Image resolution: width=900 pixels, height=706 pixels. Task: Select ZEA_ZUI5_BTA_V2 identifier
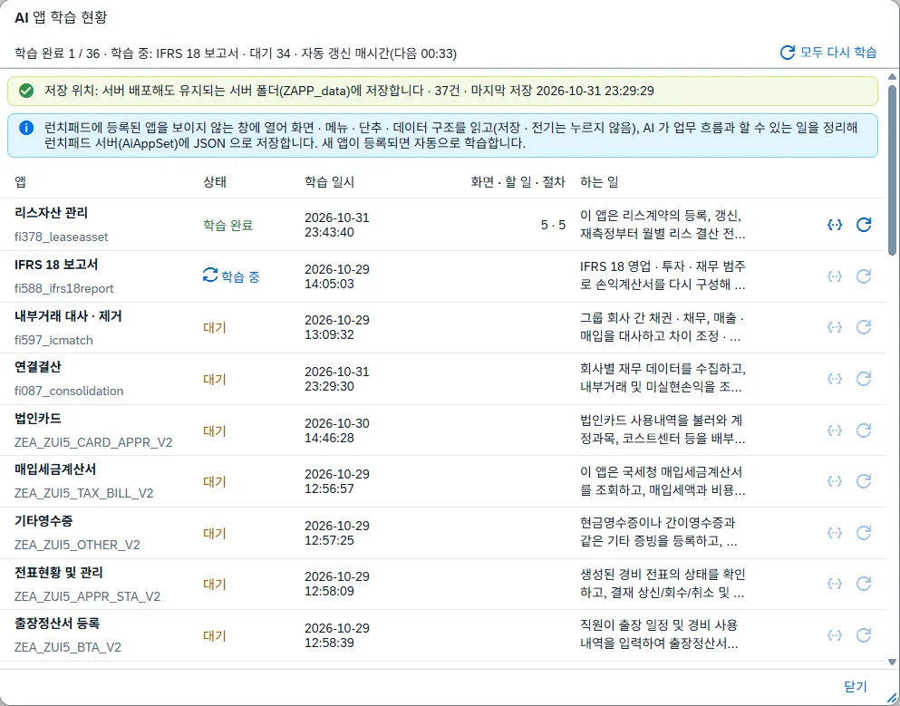coord(68,647)
